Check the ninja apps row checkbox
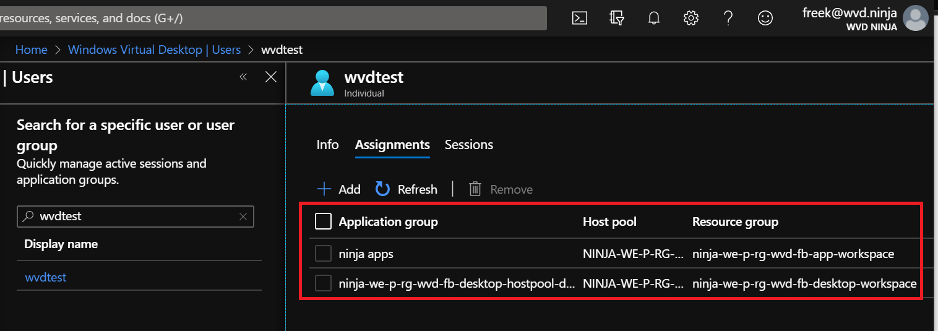Image resolution: width=938 pixels, height=331 pixels. point(323,254)
